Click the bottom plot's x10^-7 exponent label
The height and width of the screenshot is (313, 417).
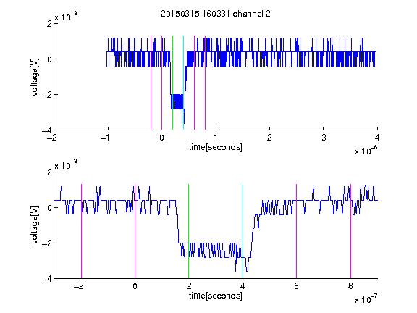366,299
